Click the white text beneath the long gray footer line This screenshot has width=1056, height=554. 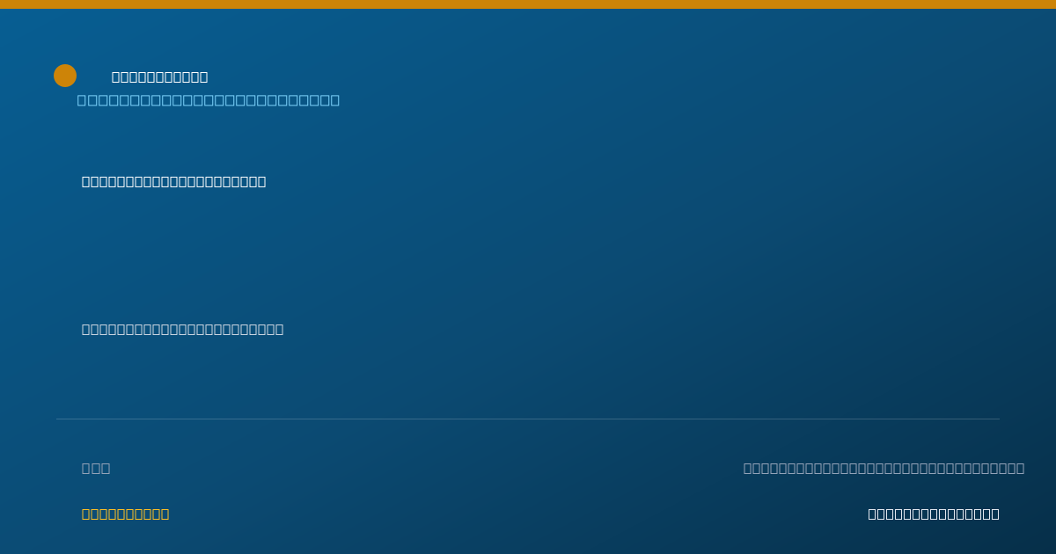pos(934,514)
